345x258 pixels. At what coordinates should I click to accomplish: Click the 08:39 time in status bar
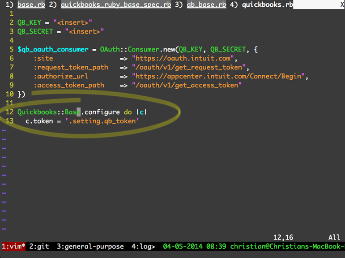pos(216,246)
